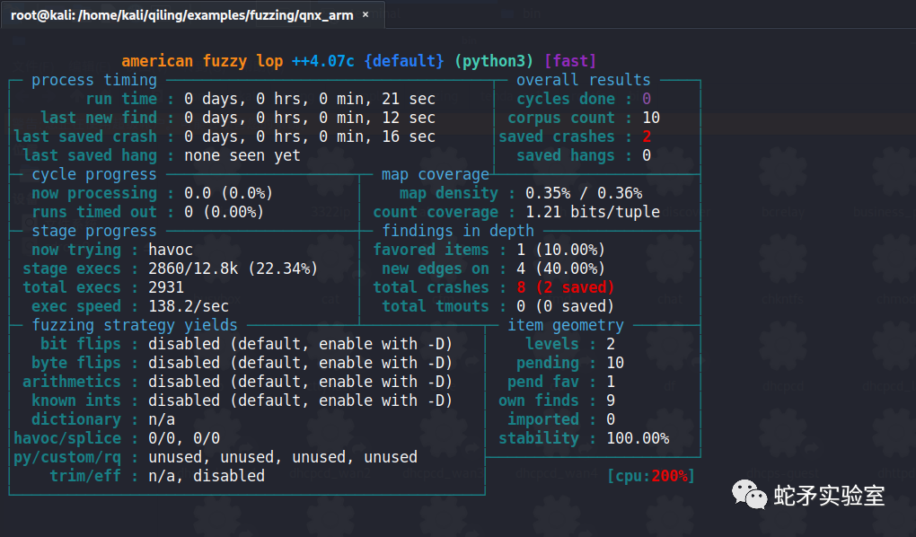Click stage execs value '2860/12.8k (22.34%)'

[233, 268]
